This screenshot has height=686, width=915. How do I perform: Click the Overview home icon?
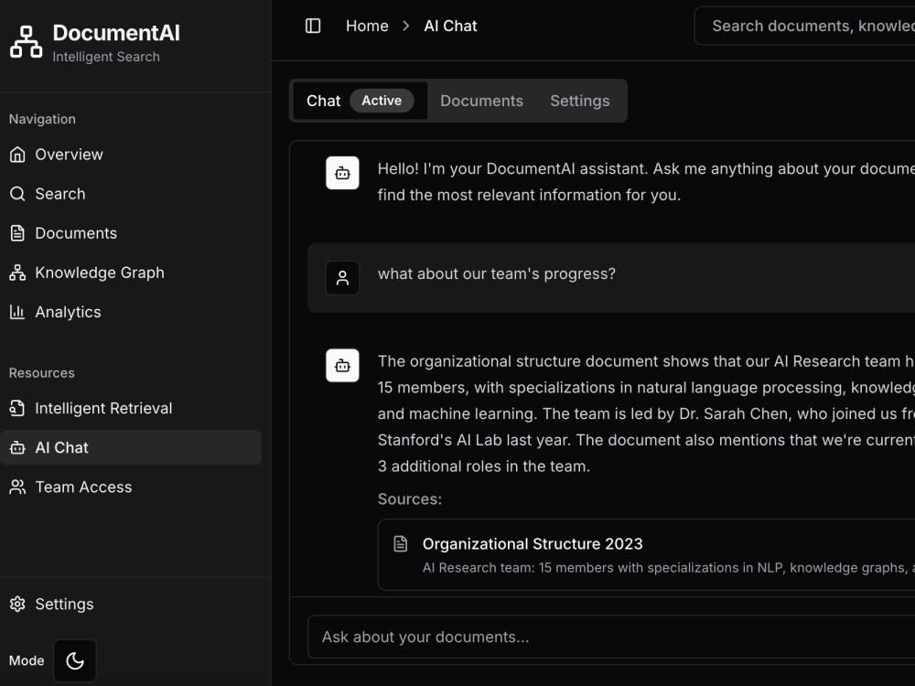17,155
